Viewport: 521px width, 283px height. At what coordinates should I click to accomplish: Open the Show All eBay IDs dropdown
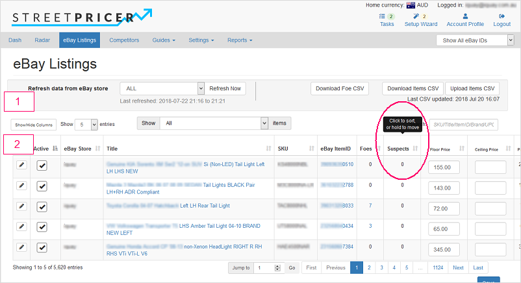(477, 40)
